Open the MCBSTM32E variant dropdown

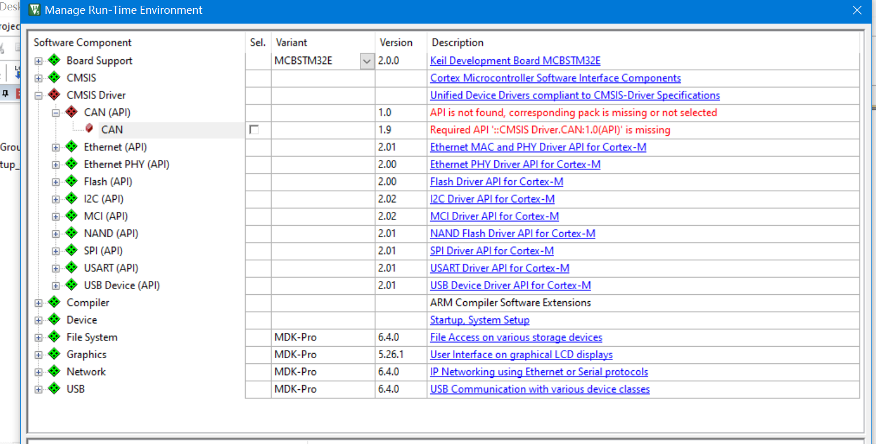(x=367, y=61)
